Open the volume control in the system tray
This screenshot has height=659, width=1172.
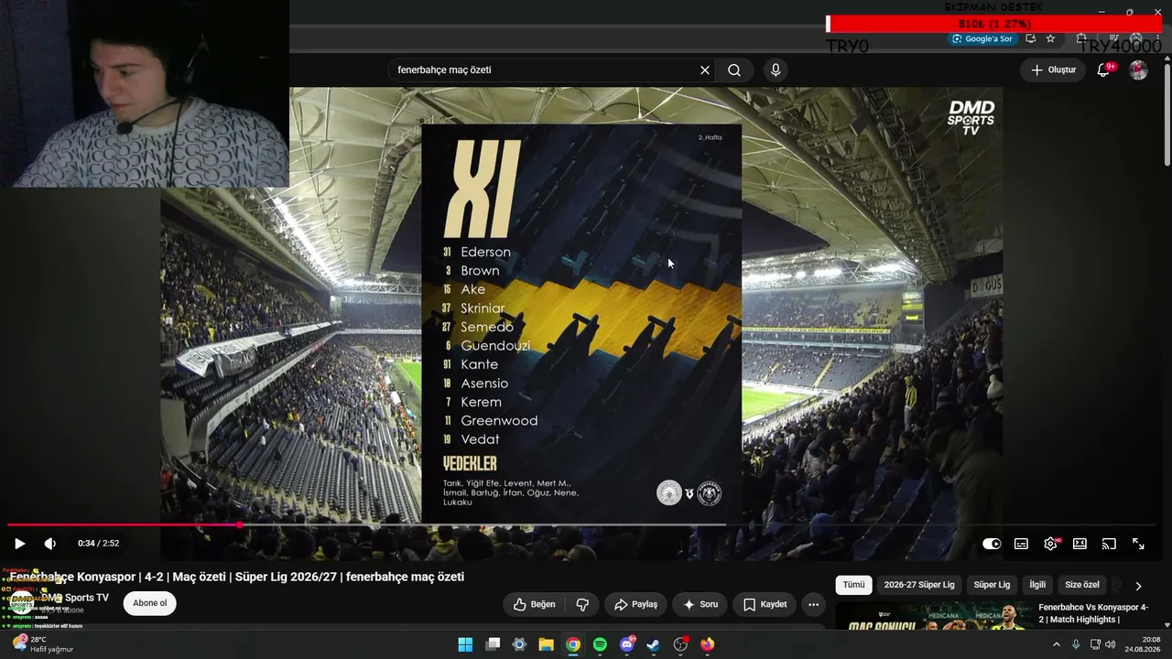coord(1111,644)
